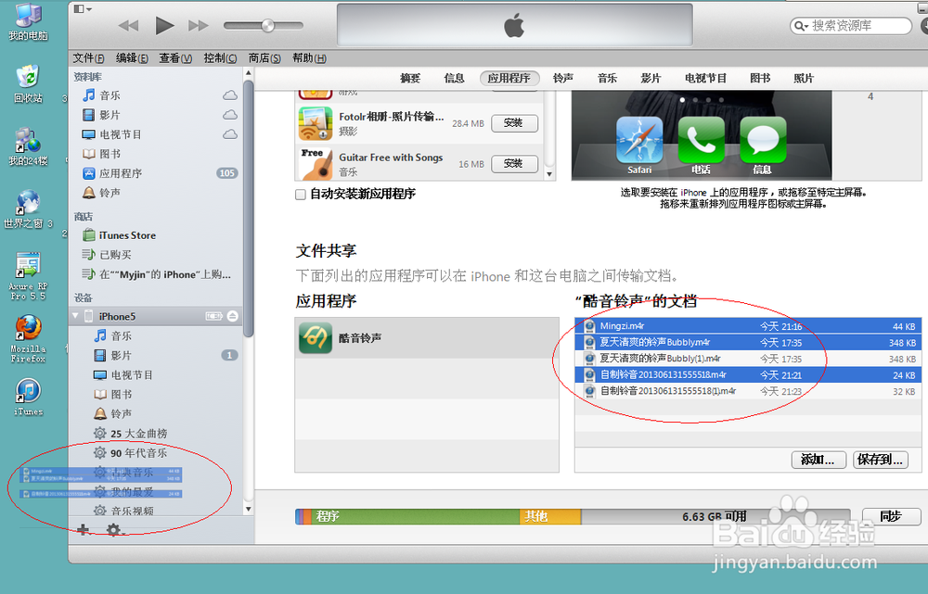The image size is (928, 594).
Task: Open Mozilla Firefox desktop shortcut
Action: pos(28,338)
